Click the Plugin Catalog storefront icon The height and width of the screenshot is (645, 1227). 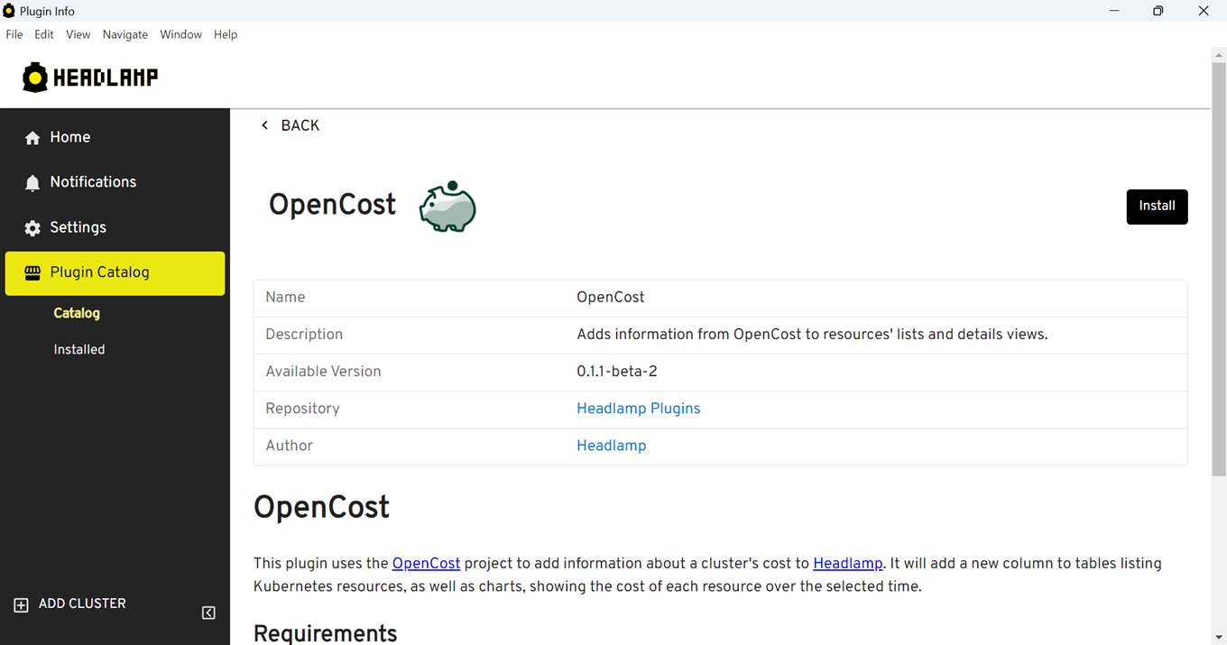[32, 272]
